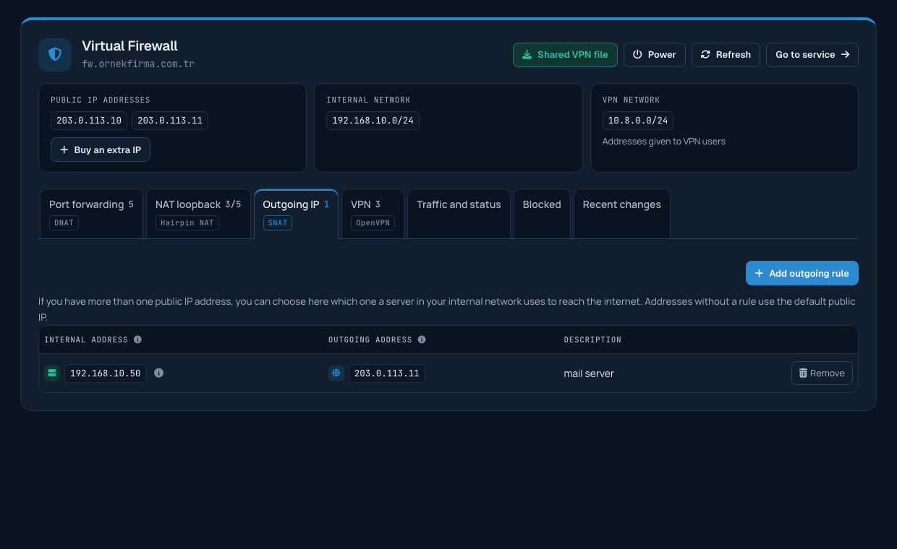Viewport: 897px width, 549px height.
Task: Click internal address 192.168.10.50 in the rule row
Action: click(x=106, y=373)
